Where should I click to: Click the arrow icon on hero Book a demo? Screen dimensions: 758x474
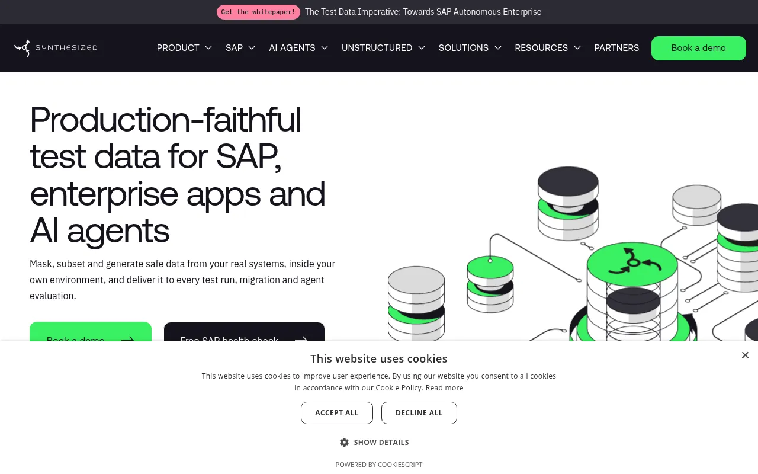point(127,340)
